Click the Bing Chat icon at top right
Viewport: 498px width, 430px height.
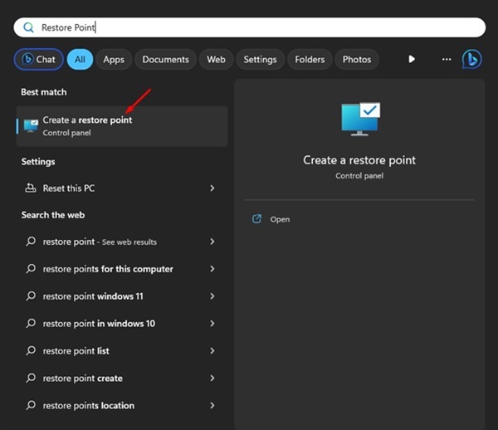click(x=471, y=60)
